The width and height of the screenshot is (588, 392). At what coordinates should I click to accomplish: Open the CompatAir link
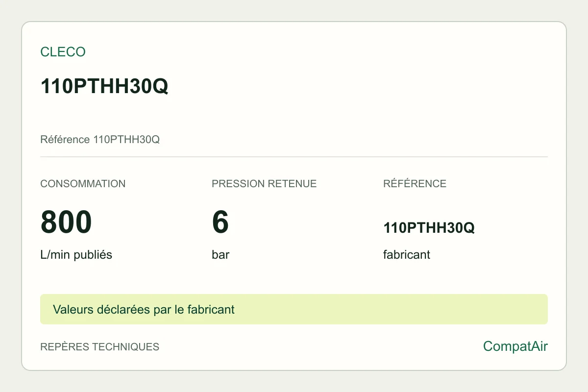pyautogui.click(x=515, y=346)
